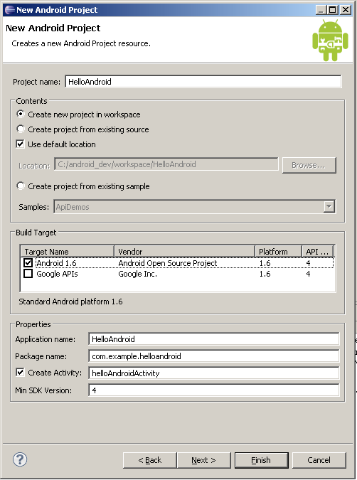This screenshot has height=480, width=357.
Task: Click the Eclipse icon in title bar
Action: click(10, 10)
